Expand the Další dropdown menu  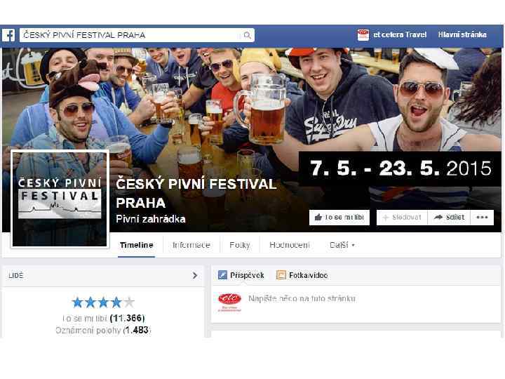coord(342,245)
